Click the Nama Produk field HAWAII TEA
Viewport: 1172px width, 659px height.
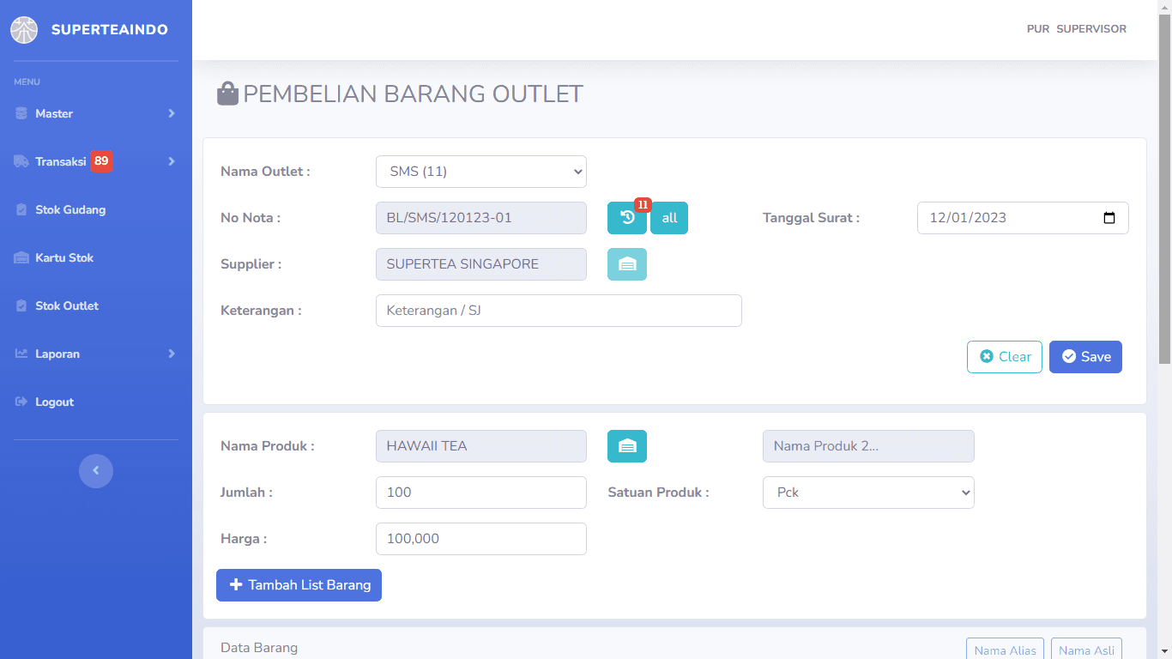481,446
